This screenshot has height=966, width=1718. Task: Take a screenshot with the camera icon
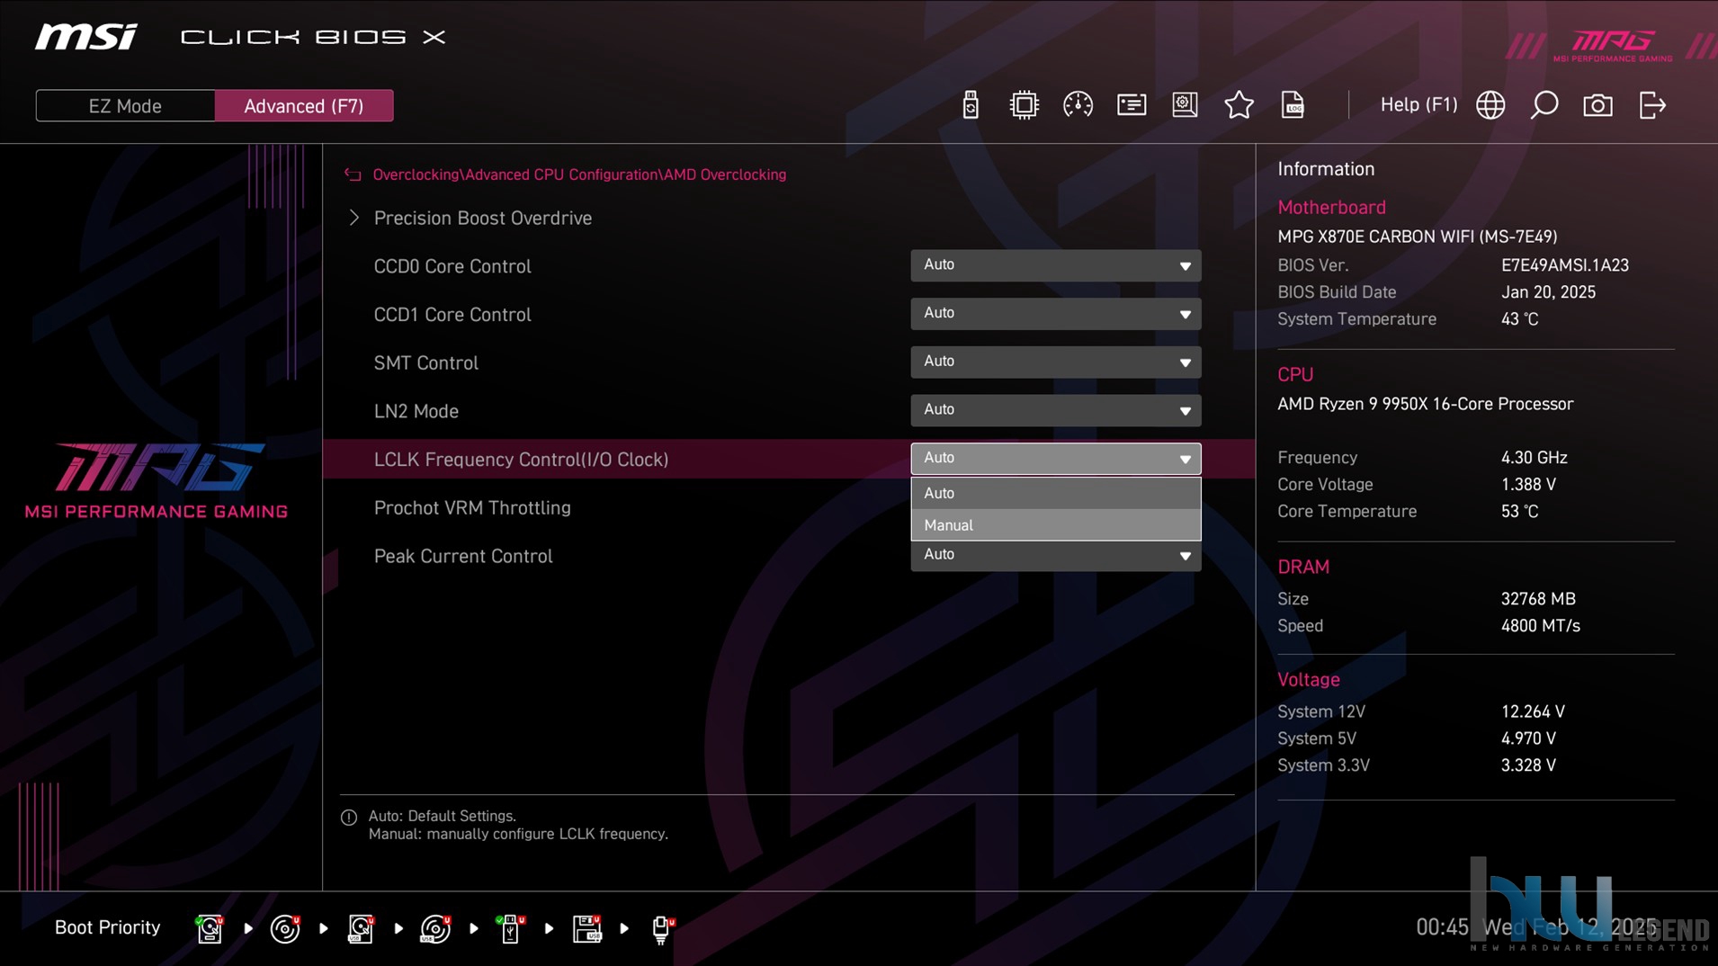[x=1597, y=105]
